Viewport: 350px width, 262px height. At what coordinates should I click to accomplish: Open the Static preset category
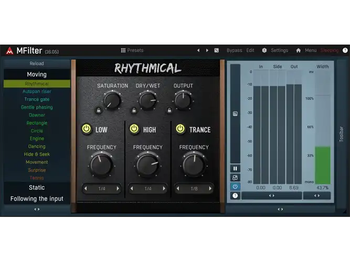[x=37, y=188]
